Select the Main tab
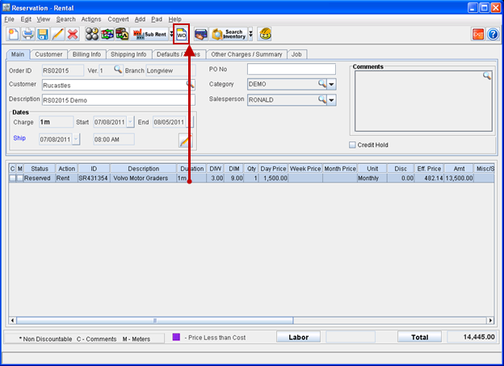Image resolution: width=504 pixels, height=366 pixels. [x=18, y=54]
